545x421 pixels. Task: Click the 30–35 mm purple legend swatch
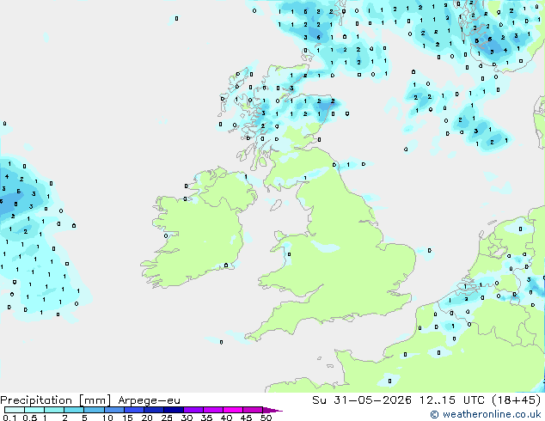point(193,410)
